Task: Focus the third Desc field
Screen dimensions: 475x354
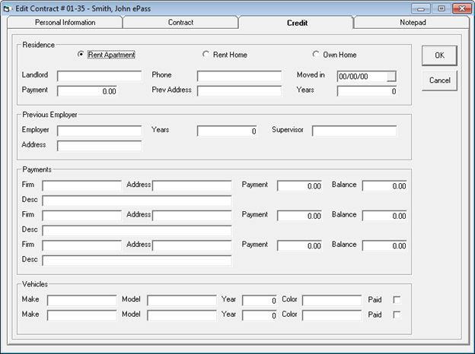Action: [x=137, y=261]
